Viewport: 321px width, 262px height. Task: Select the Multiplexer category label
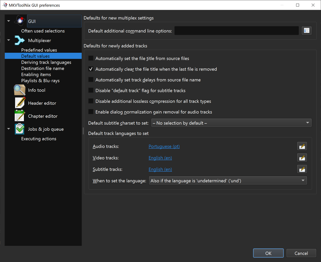(x=40, y=41)
